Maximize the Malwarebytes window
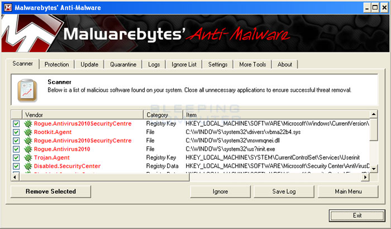This screenshot has width=391, height=229. pyautogui.click(x=375, y=8)
